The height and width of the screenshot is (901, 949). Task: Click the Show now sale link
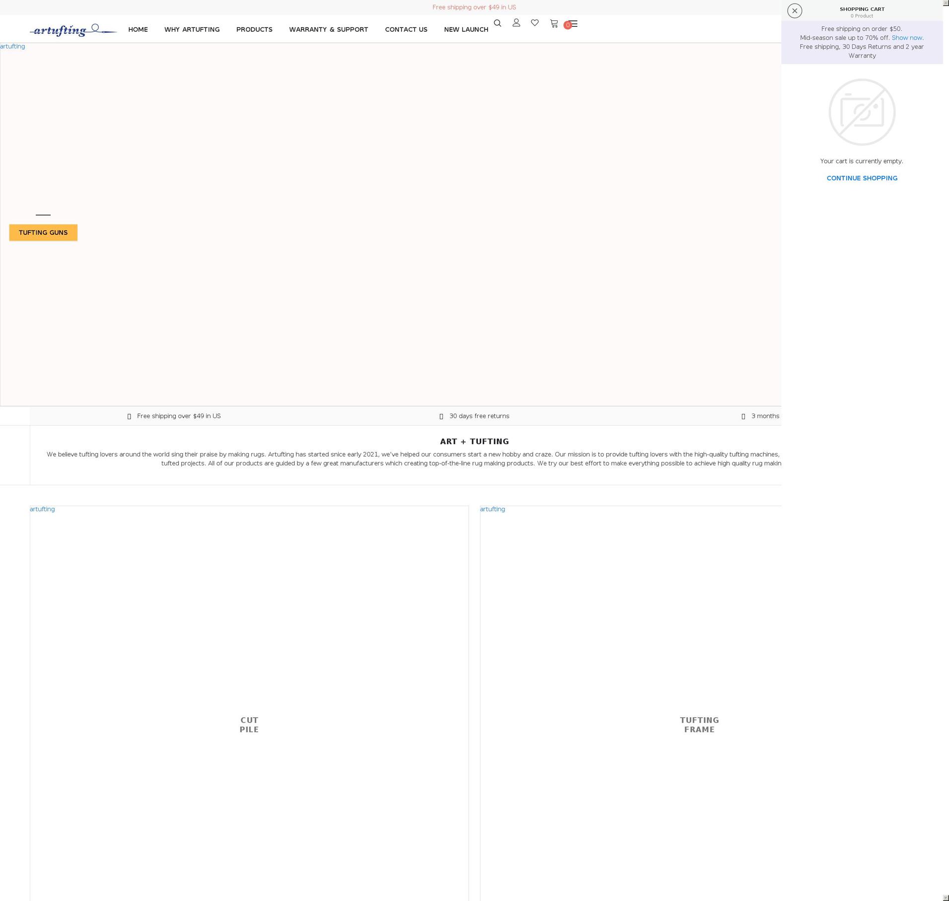pyautogui.click(x=907, y=37)
